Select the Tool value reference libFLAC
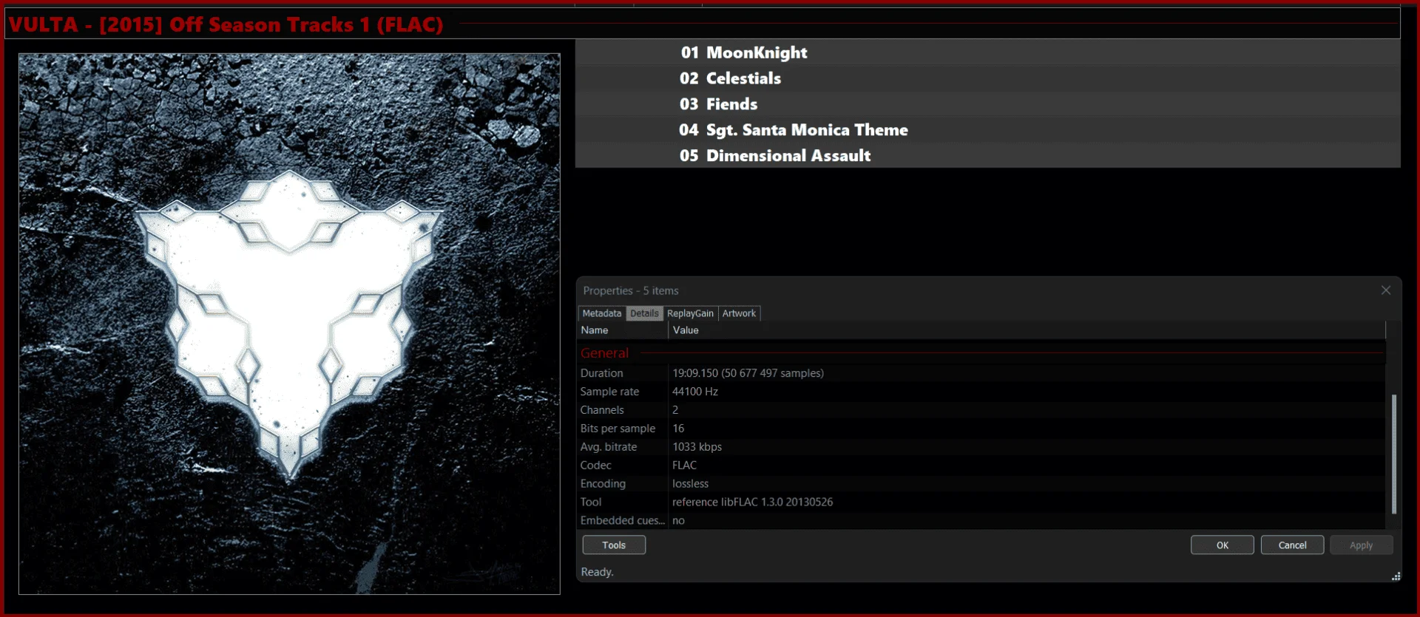Screen dimensions: 1420x617 click(752, 502)
